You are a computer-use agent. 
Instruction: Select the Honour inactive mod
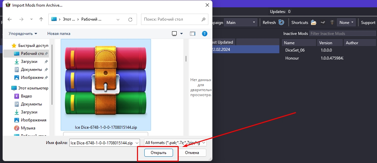tap(292, 58)
